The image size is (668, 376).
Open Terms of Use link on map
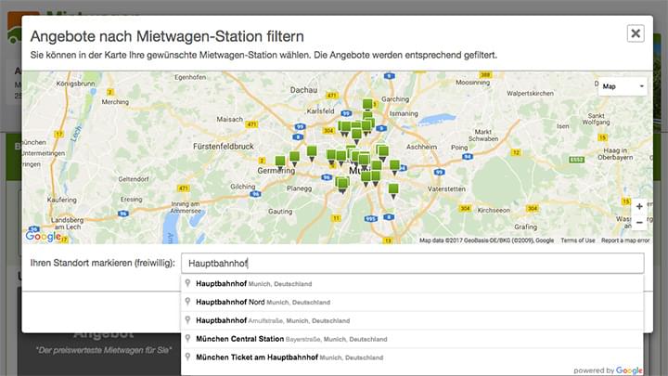[x=578, y=240]
